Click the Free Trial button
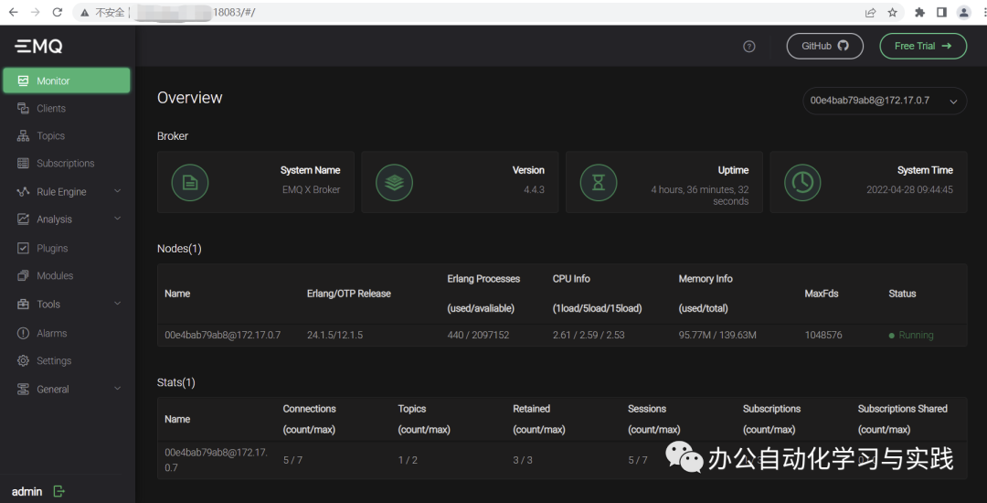The height and width of the screenshot is (503, 987). [923, 46]
